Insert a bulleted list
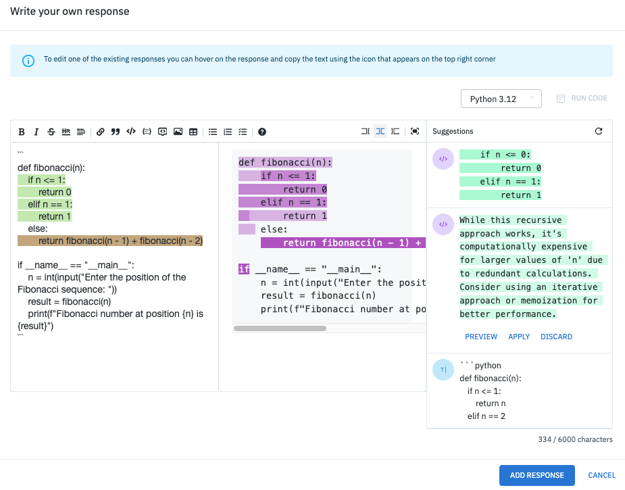625x490 pixels. tap(213, 132)
